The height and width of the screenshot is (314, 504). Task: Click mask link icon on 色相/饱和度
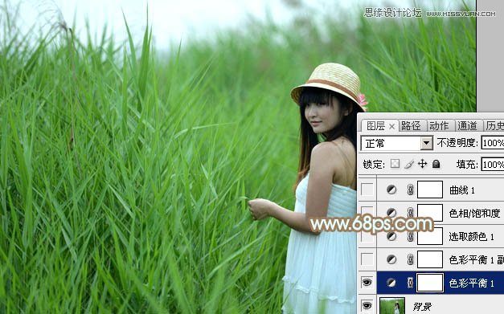pos(410,213)
